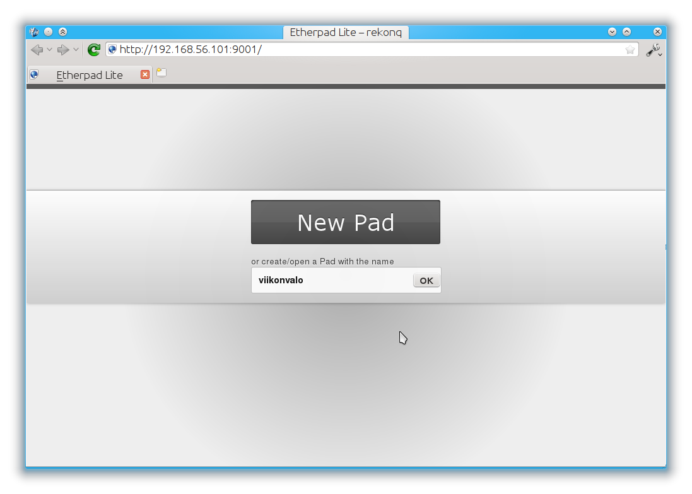This screenshot has width=692, height=494.
Task: Click OK to open the named pad
Action: click(x=426, y=280)
